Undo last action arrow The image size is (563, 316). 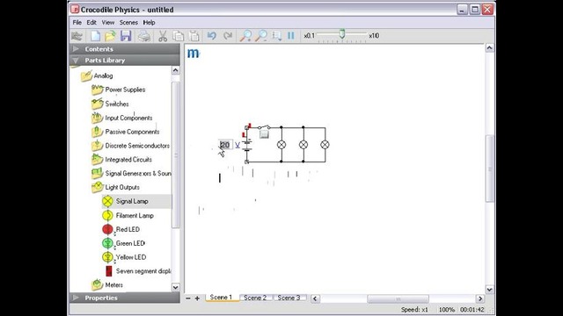click(x=211, y=36)
